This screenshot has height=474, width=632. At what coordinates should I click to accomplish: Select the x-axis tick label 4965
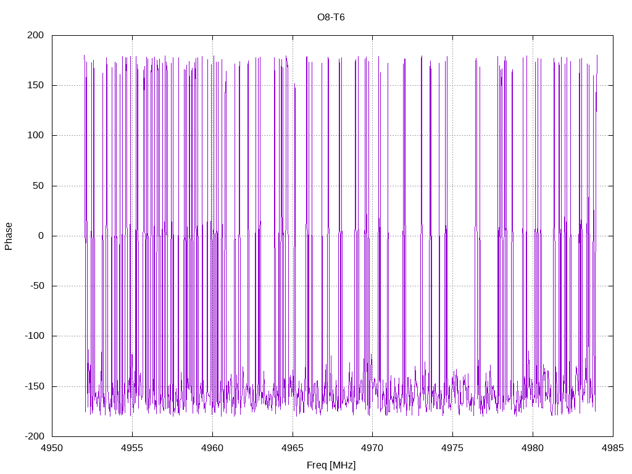coord(293,448)
